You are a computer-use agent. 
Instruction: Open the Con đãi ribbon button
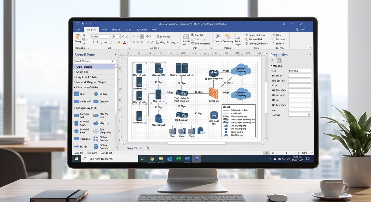(198, 35)
